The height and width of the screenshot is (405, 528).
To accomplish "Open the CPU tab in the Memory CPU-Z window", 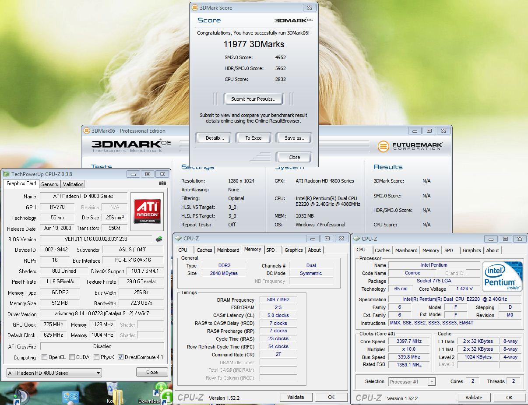I will (x=183, y=250).
